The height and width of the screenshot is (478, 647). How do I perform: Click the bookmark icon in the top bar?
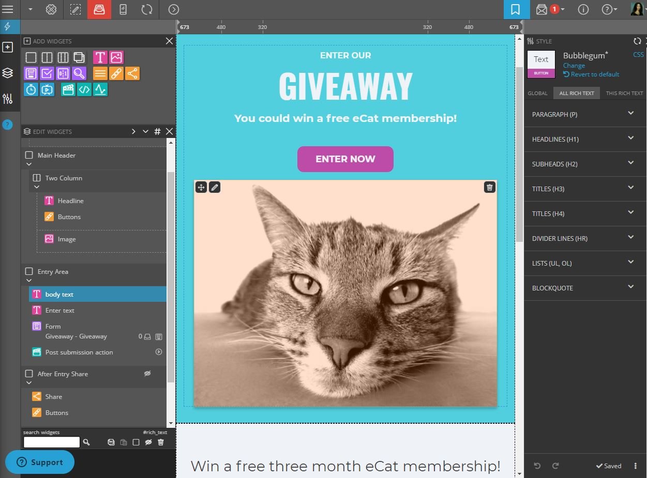click(x=515, y=9)
